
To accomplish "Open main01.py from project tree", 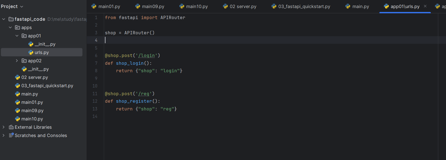I will [32, 102].
